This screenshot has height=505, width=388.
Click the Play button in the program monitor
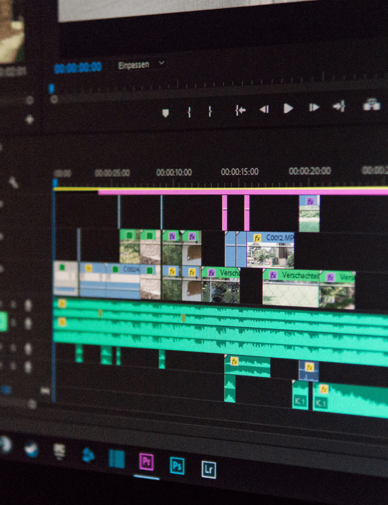pyautogui.click(x=288, y=108)
